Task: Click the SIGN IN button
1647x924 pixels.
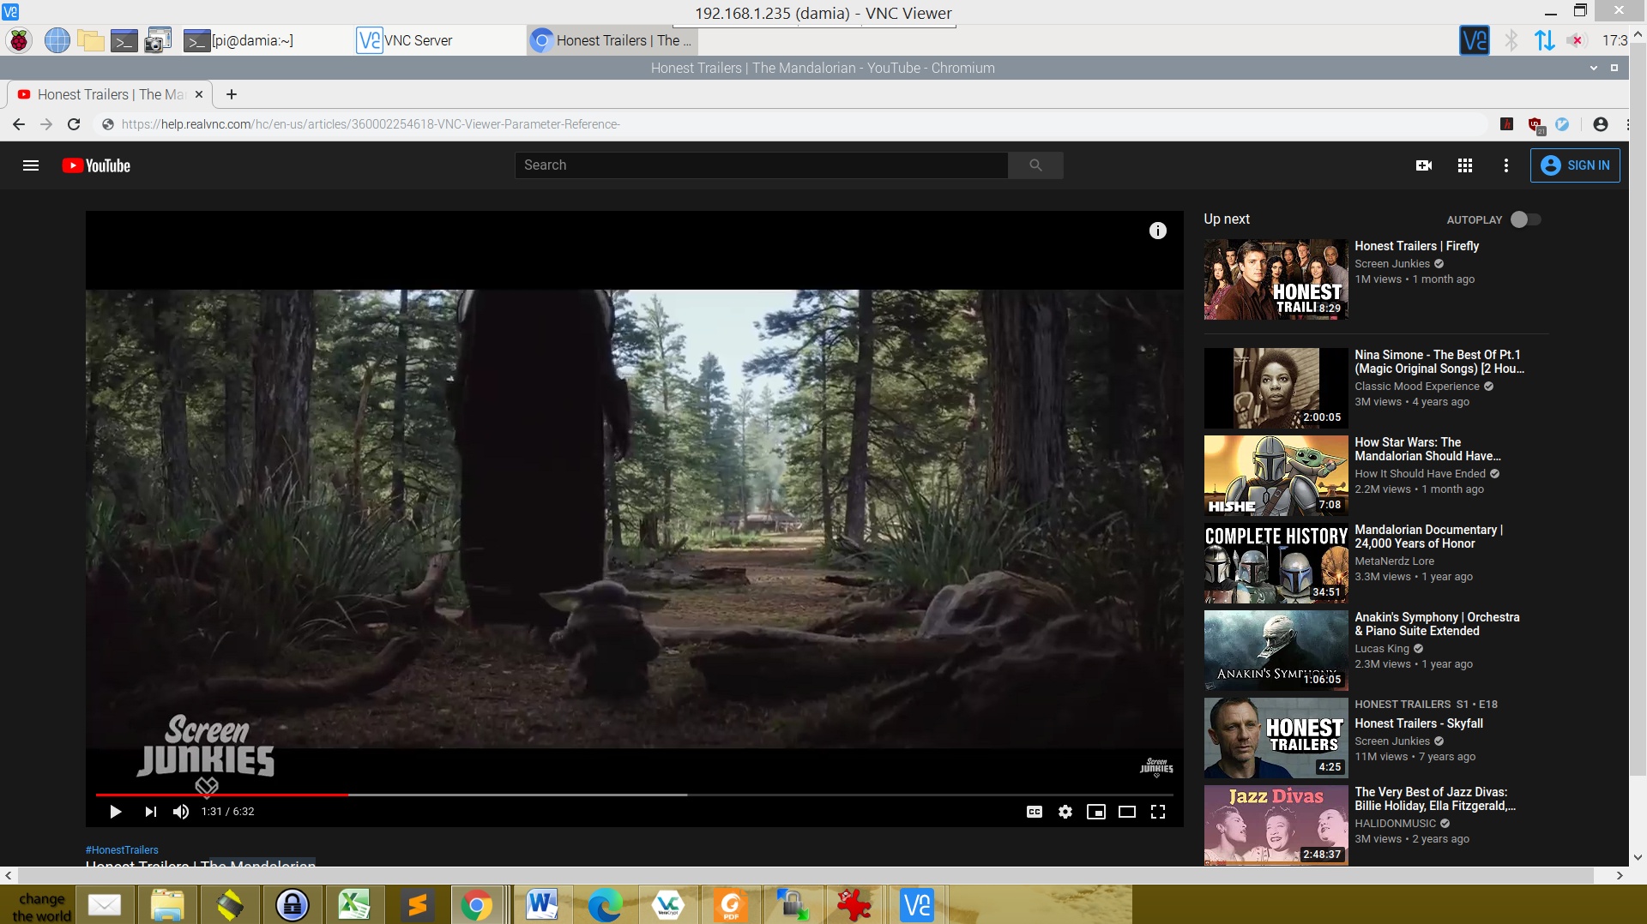Action: coord(1575,165)
